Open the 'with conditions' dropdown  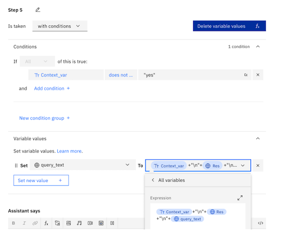click(60, 26)
